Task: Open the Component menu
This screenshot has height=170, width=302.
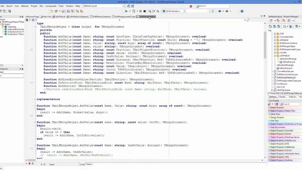Action: click(51, 6)
